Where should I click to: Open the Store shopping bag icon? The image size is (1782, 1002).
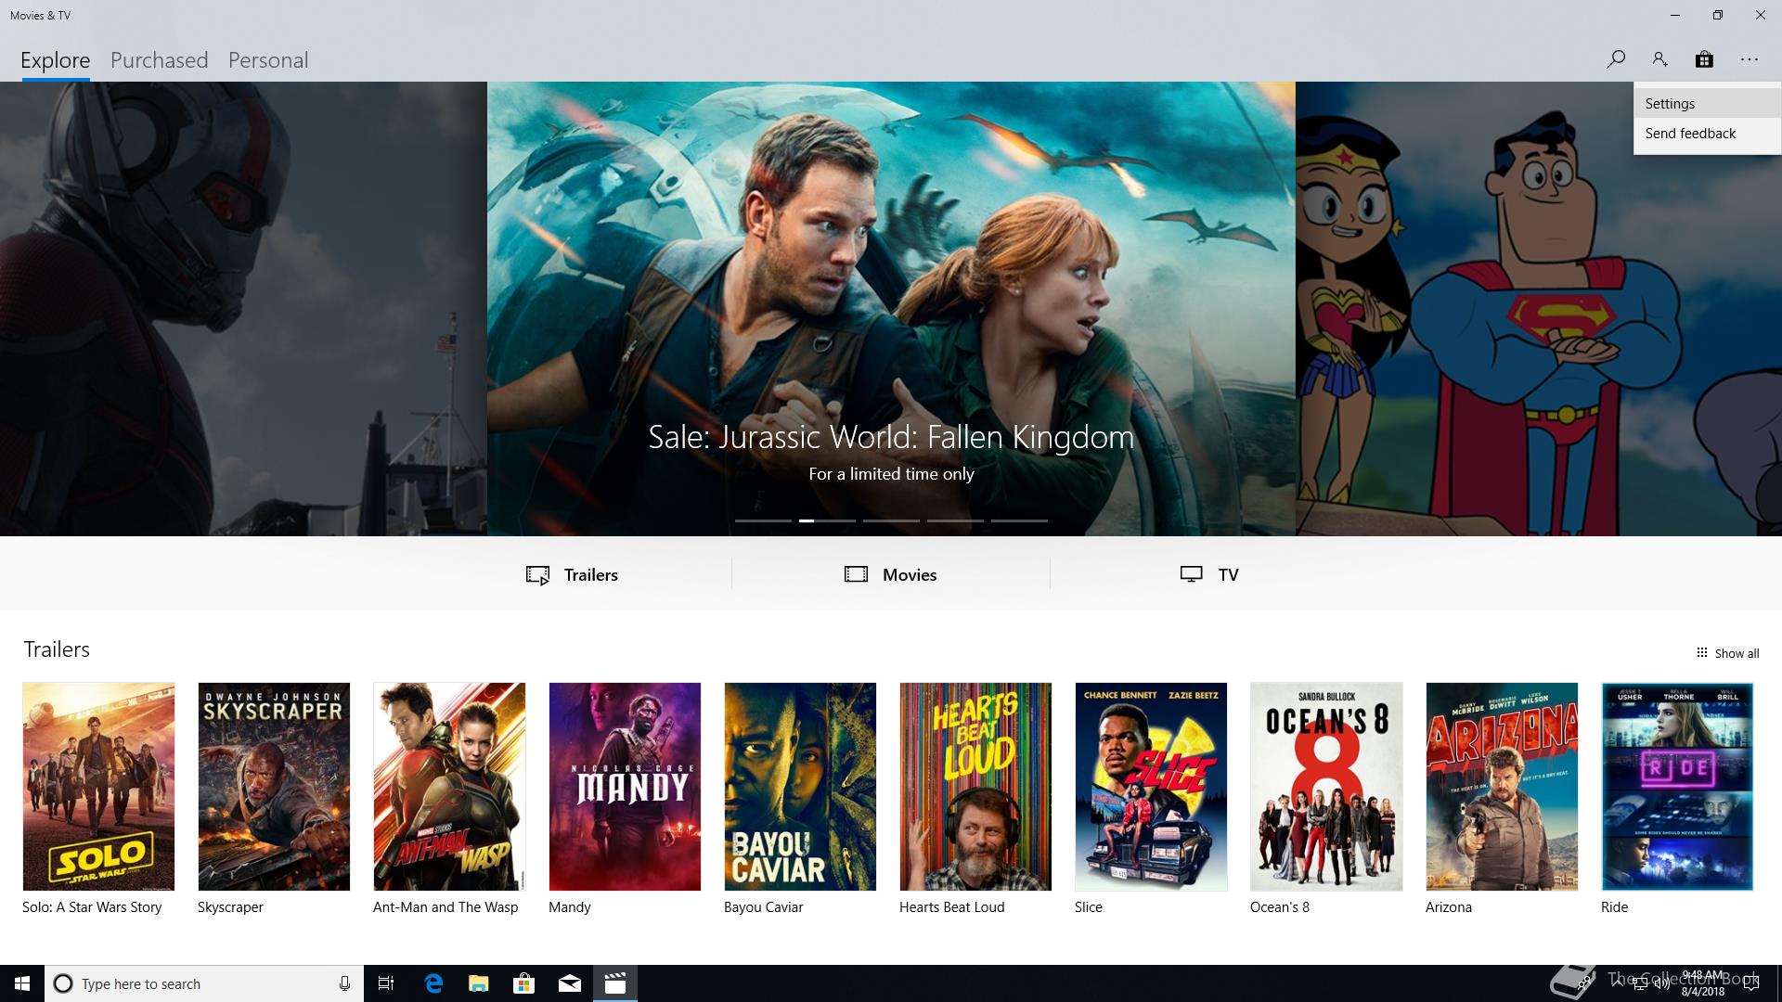(1704, 59)
